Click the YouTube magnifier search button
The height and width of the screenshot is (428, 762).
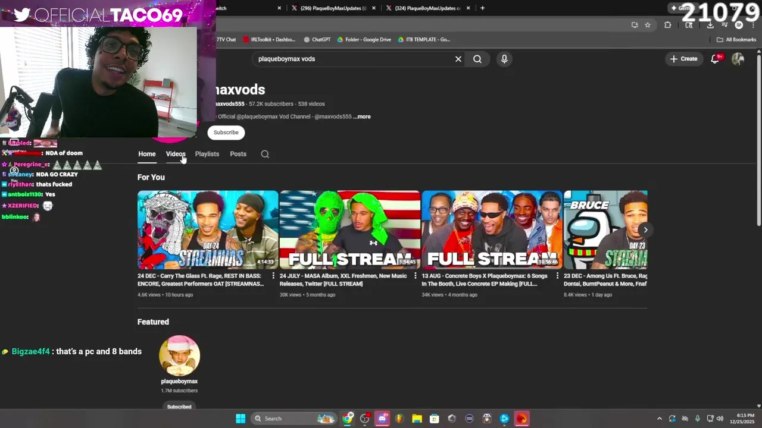(x=477, y=59)
